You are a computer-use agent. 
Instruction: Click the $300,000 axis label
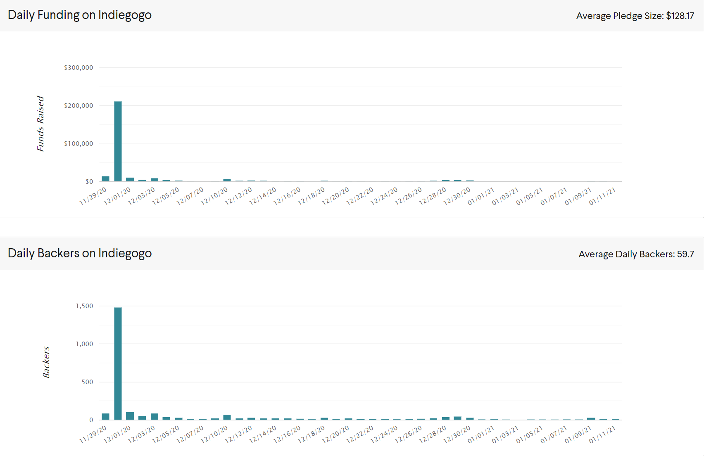[78, 67]
